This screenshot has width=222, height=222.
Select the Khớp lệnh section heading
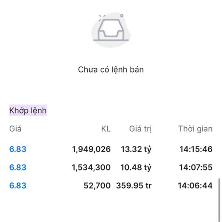click(x=28, y=110)
